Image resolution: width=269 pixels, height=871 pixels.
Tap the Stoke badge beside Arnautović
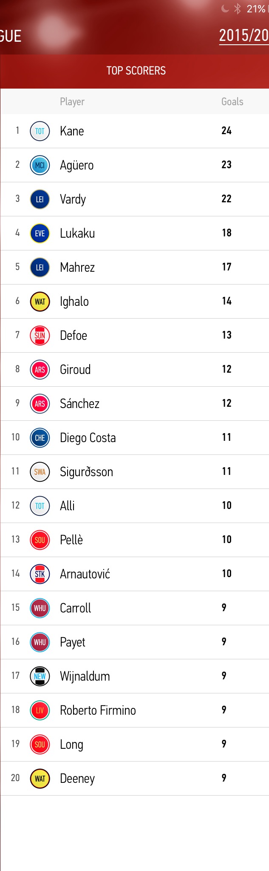[40, 574]
